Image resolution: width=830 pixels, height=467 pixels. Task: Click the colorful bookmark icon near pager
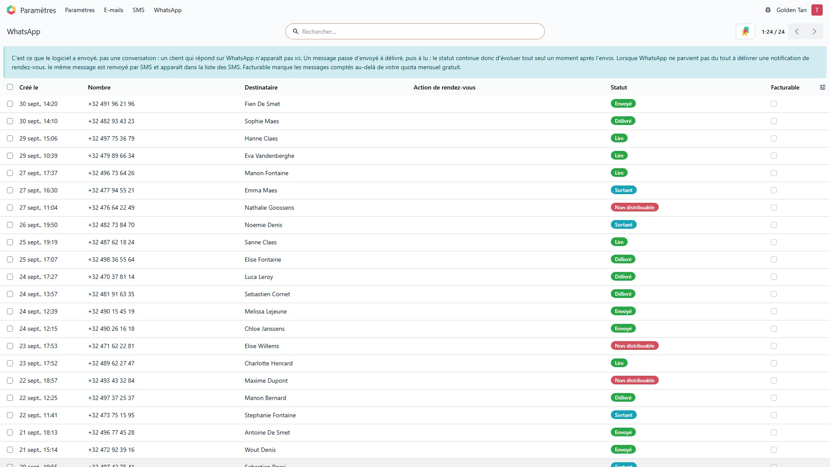(x=745, y=32)
